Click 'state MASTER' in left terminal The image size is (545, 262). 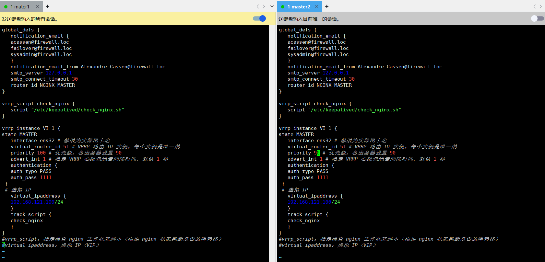click(x=19, y=134)
